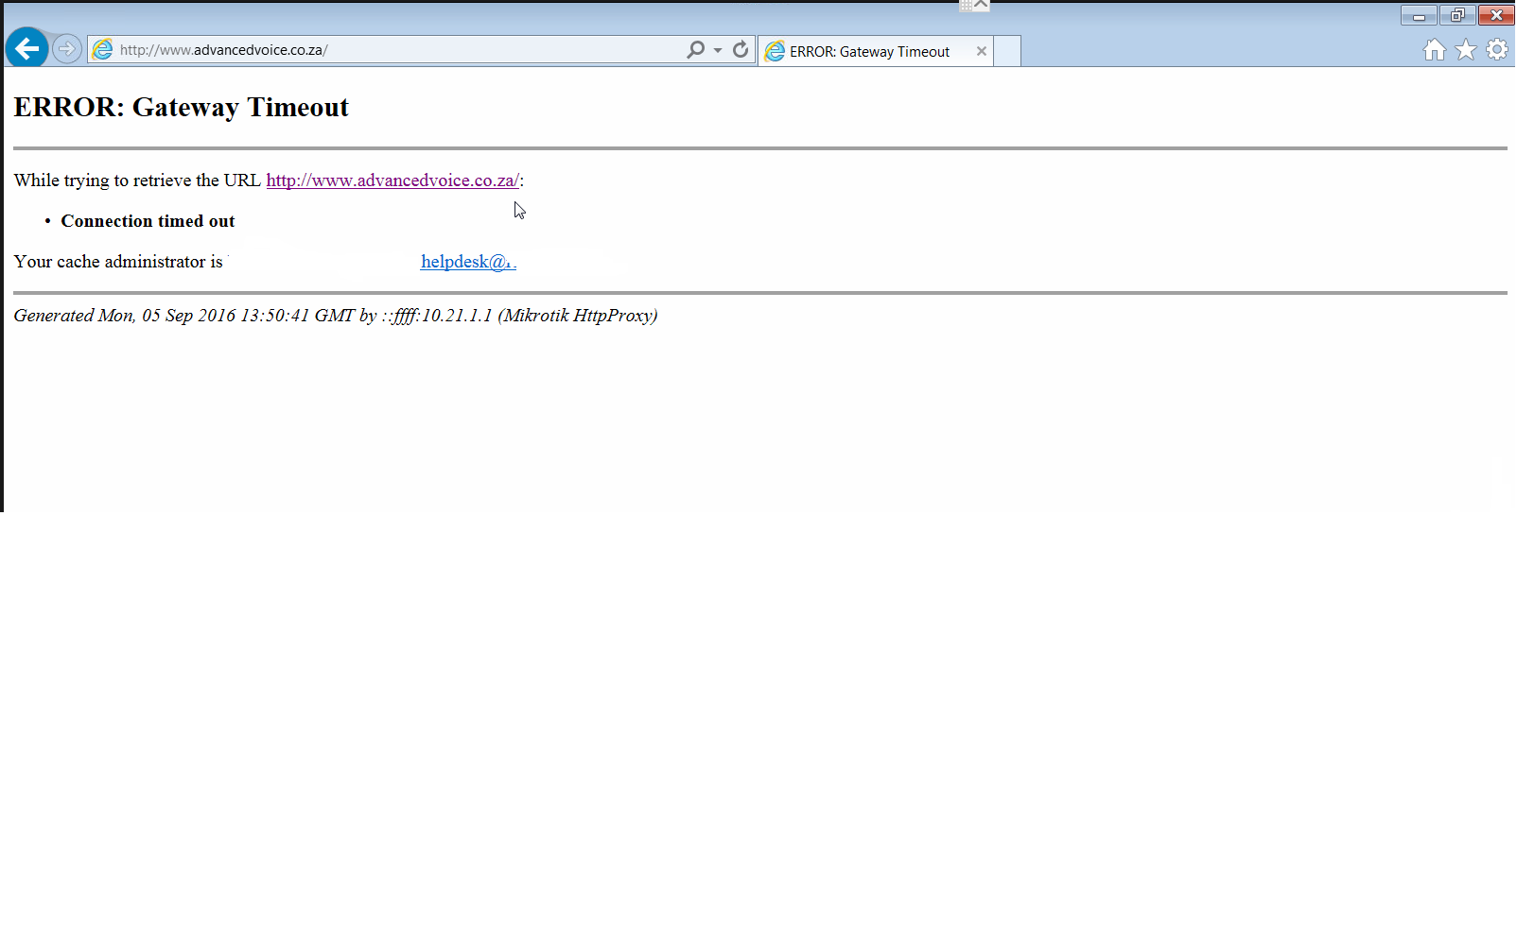Viewport: 1517px width, 945px height.
Task: Open Favorites with the star icon
Action: (x=1465, y=50)
